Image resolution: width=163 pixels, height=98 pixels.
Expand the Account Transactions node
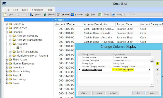click(x=10, y=40)
